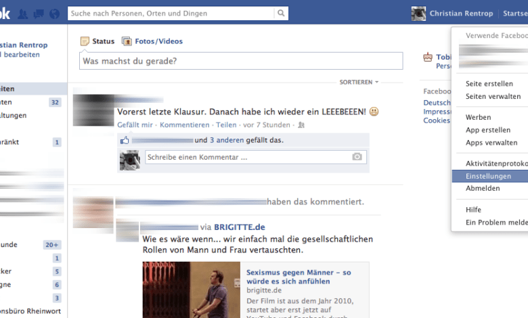Click Werben in the dropdown menu

click(478, 117)
